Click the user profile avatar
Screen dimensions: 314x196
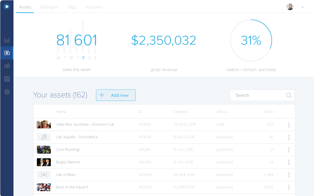[x=290, y=7]
